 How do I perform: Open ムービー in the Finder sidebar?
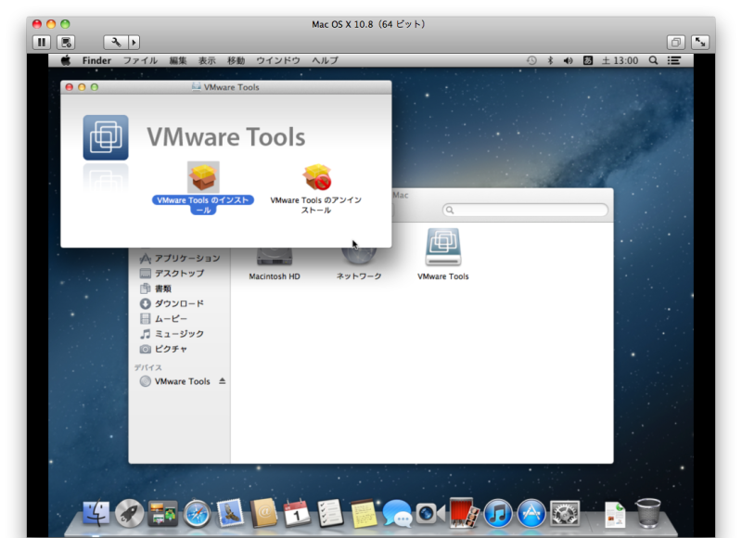pyautogui.click(x=164, y=319)
